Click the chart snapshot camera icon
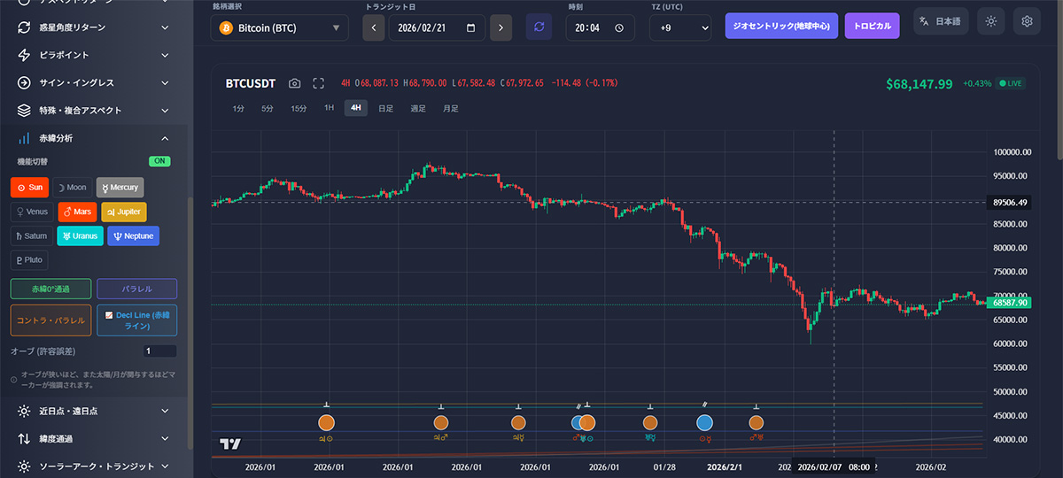Image resolution: width=1063 pixels, height=478 pixels. tap(295, 83)
